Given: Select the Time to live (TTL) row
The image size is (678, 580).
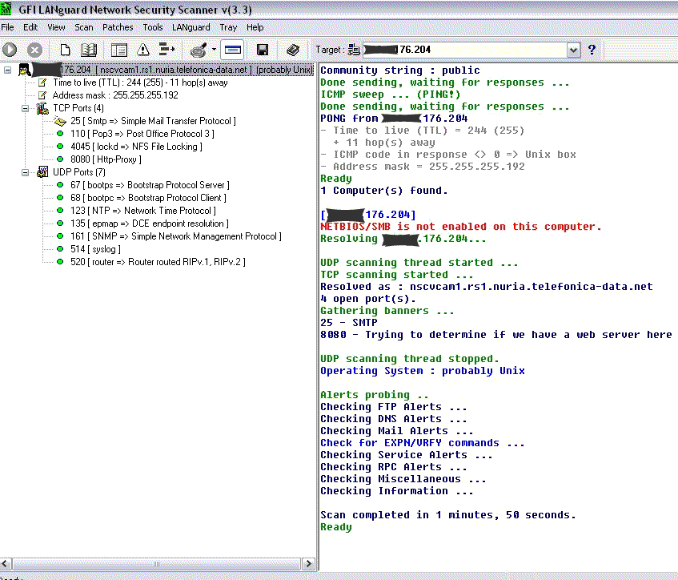Looking at the screenshot, I should click(141, 83).
